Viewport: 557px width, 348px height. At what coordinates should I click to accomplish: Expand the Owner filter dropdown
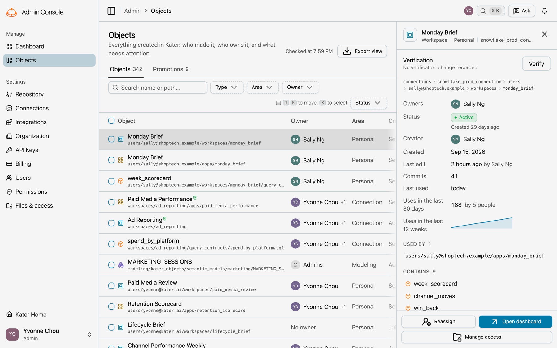(x=300, y=88)
